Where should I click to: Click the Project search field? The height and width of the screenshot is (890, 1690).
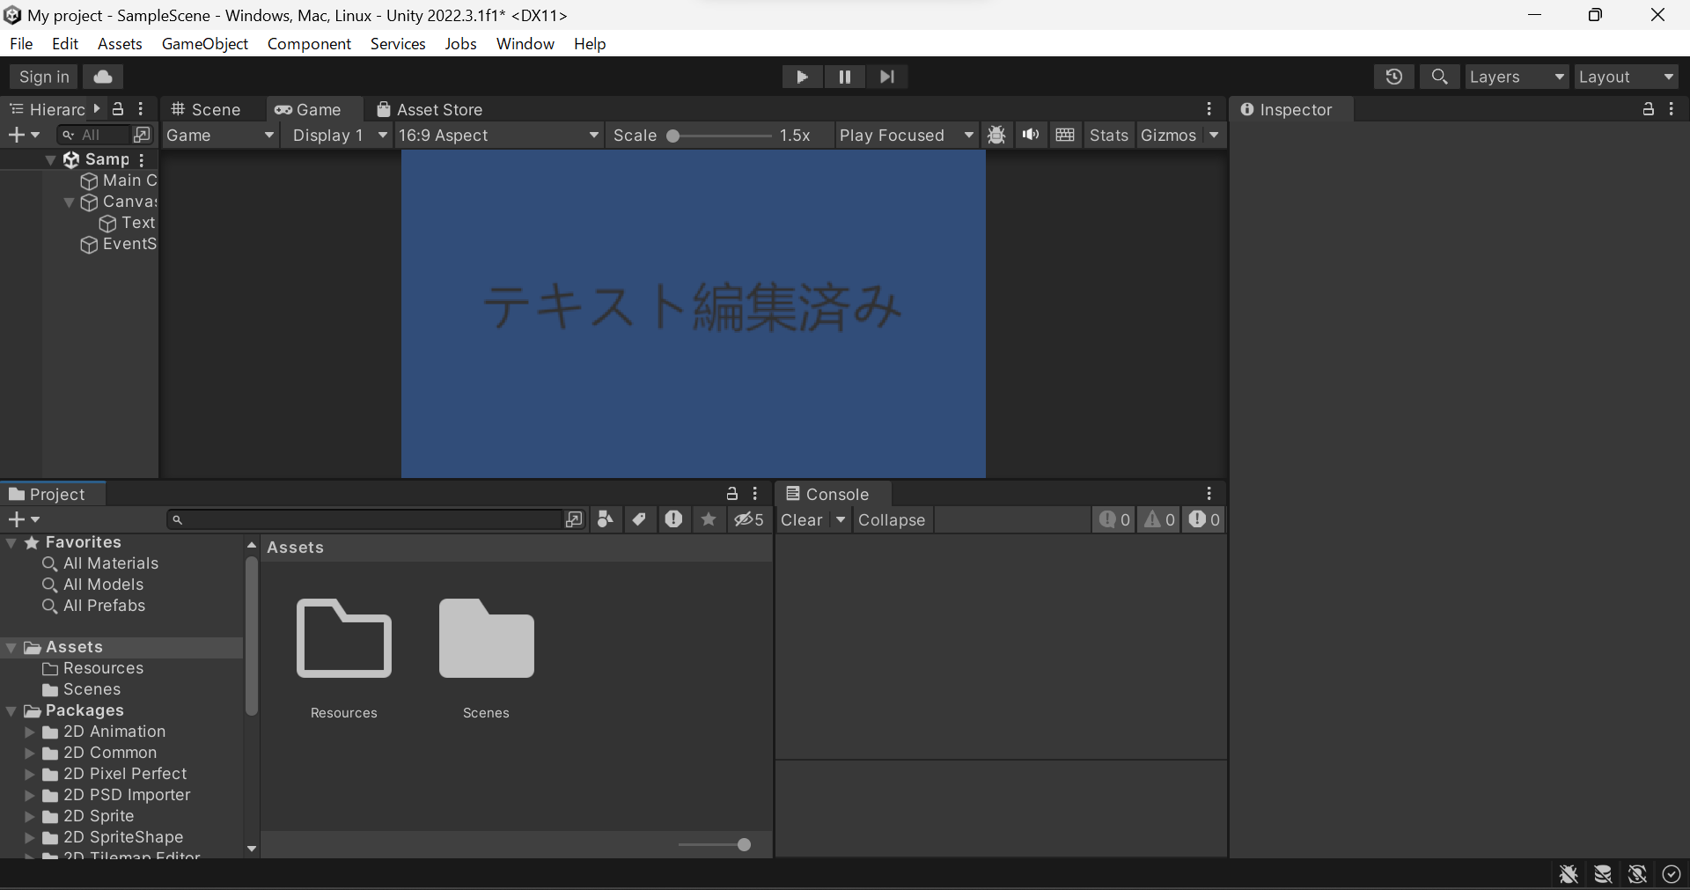click(x=365, y=519)
